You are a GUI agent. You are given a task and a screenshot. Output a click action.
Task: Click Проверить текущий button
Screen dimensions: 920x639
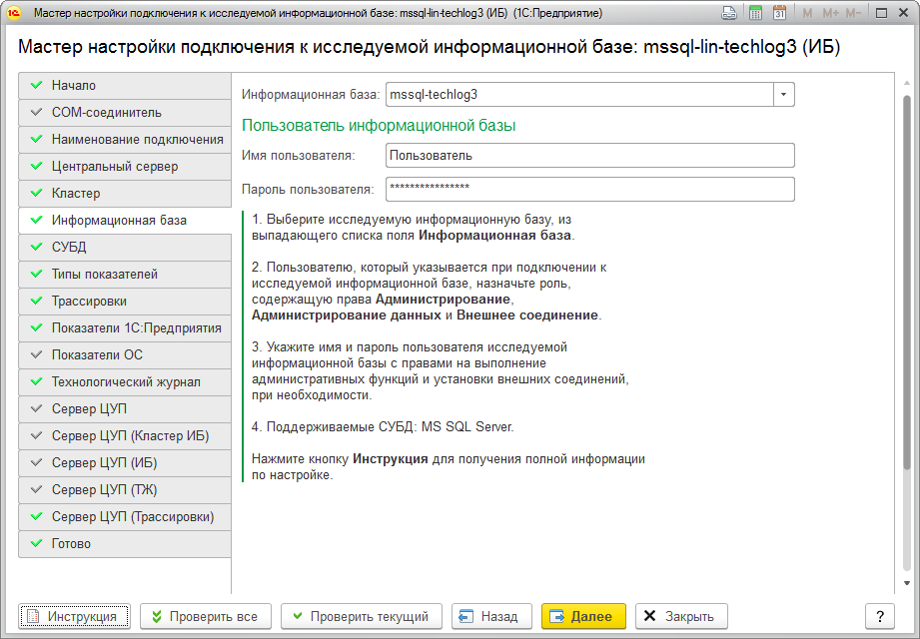[x=361, y=616]
